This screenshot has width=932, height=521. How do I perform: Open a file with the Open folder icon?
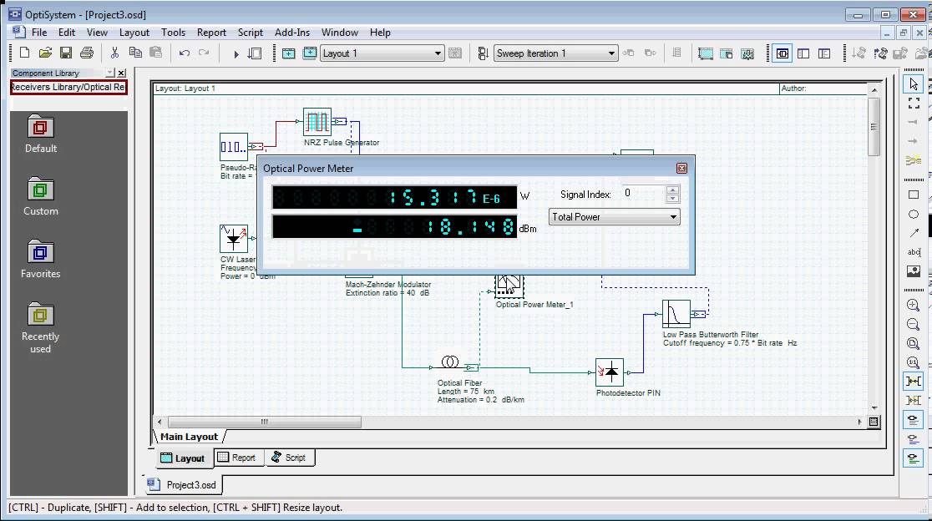pyautogui.click(x=45, y=53)
